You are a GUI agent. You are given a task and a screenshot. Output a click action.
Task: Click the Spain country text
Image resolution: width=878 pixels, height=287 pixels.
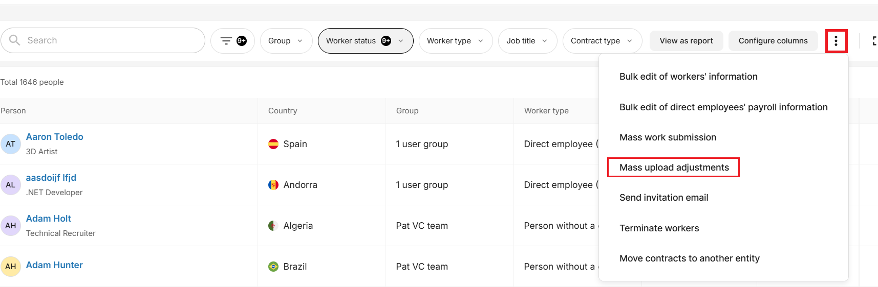click(295, 144)
